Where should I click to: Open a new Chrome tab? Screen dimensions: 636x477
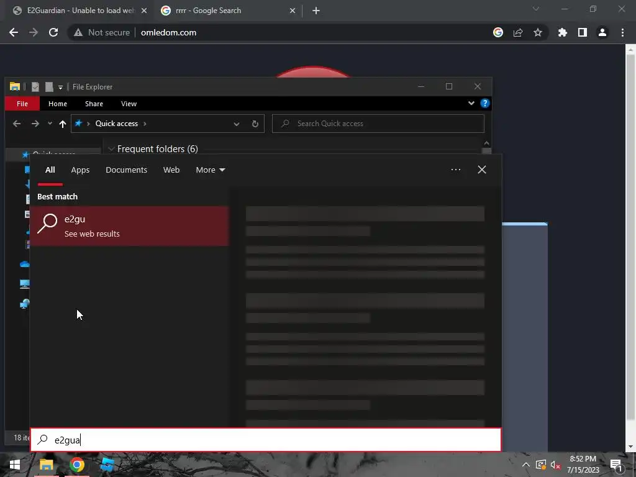click(x=316, y=11)
